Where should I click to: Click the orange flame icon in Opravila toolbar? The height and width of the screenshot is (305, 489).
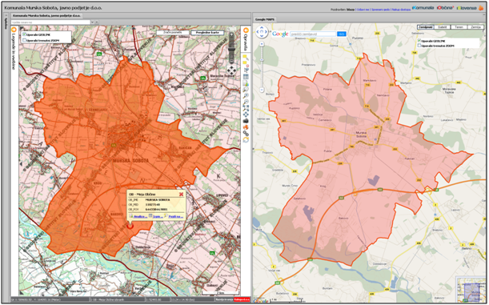click(246, 127)
